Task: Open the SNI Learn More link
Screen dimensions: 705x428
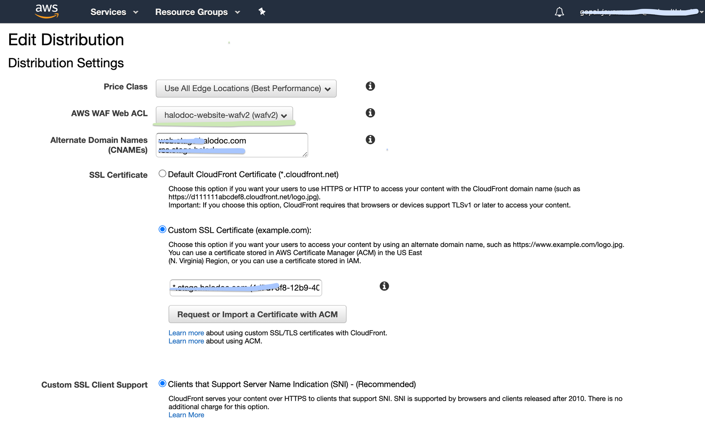Action: point(186,415)
